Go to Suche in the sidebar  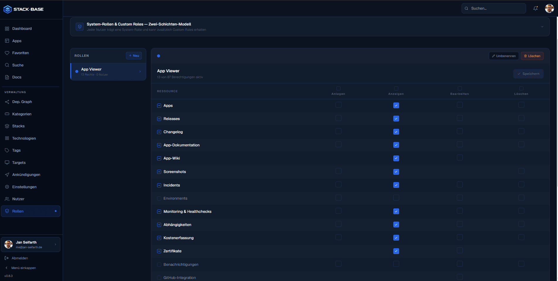pyautogui.click(x=31, y=65)
